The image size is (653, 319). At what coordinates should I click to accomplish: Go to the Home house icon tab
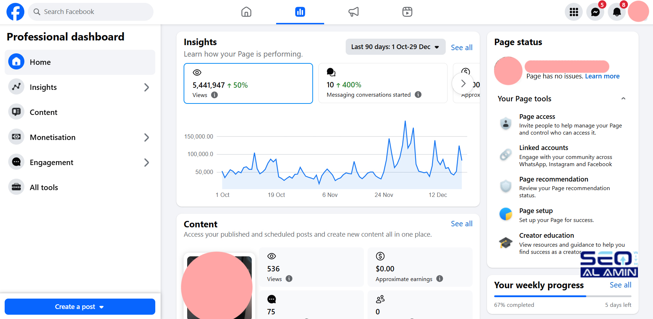pos(246,12)
